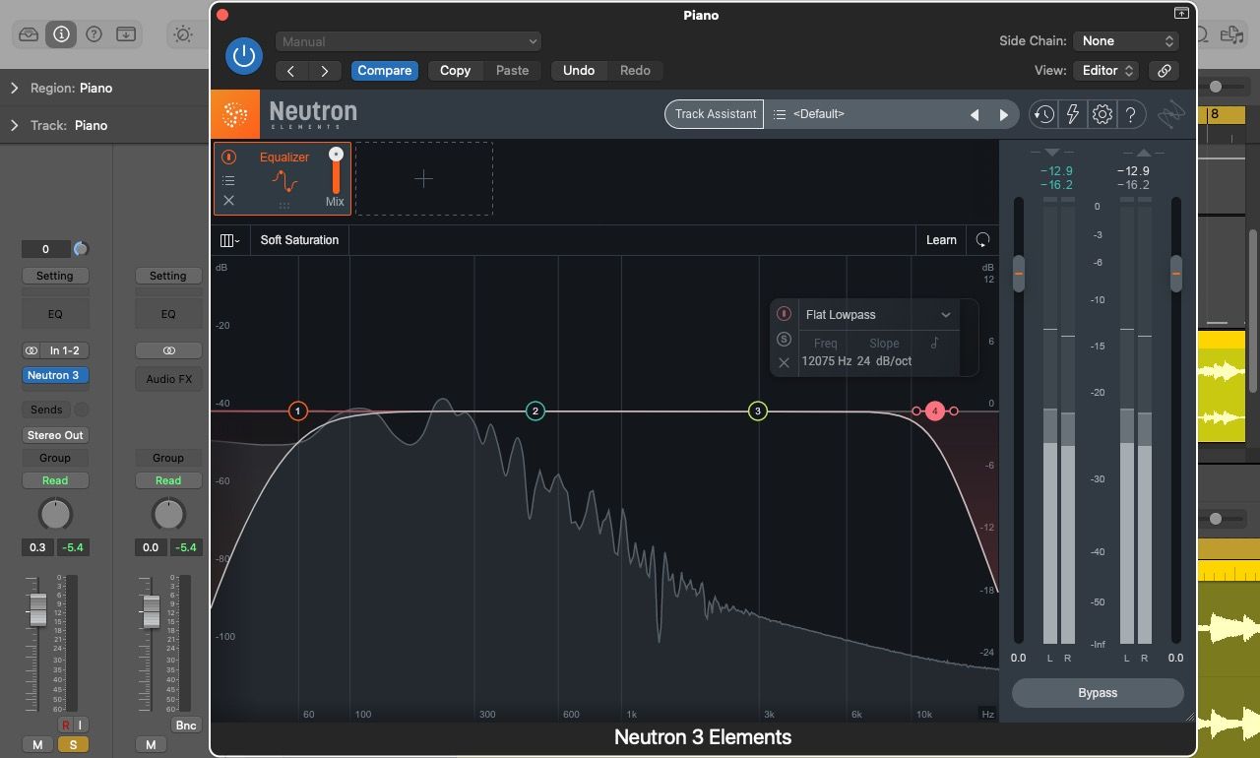Viewport: 1260px width, 758px height.
Task: Open the Flat Lowpass filter shape dropdown
Action: point(876,314)
